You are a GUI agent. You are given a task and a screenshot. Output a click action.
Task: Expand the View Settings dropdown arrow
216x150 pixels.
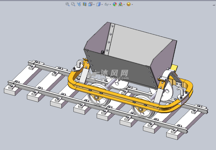pos(132,4)
